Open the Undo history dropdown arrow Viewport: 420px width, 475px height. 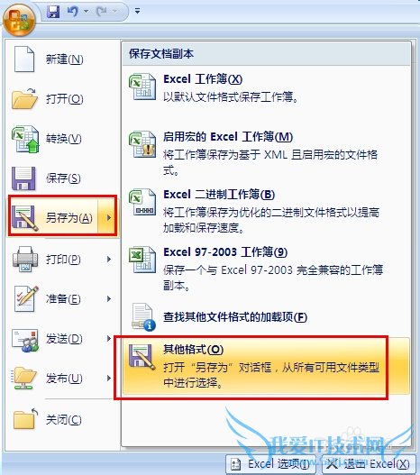(x=86, y=11)
